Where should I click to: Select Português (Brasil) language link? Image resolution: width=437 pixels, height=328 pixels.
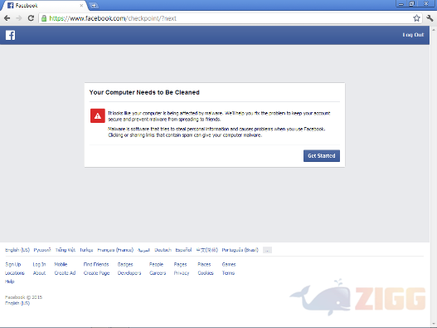pos(240,250)
